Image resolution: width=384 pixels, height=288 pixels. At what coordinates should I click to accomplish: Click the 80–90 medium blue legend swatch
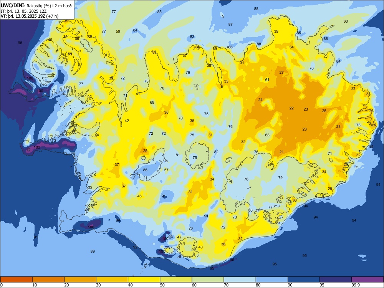(272, 280)
